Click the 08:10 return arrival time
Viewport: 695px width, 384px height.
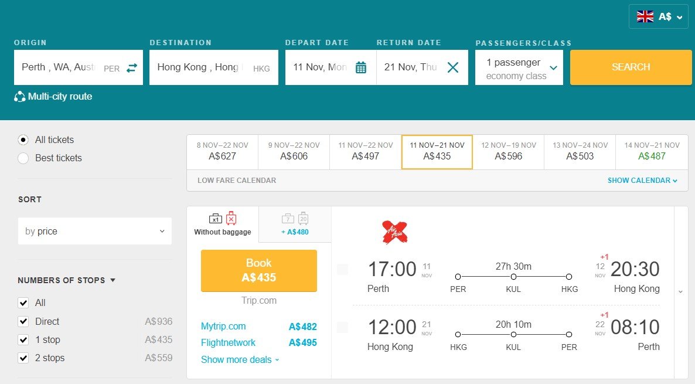click(x=635, y=327)
